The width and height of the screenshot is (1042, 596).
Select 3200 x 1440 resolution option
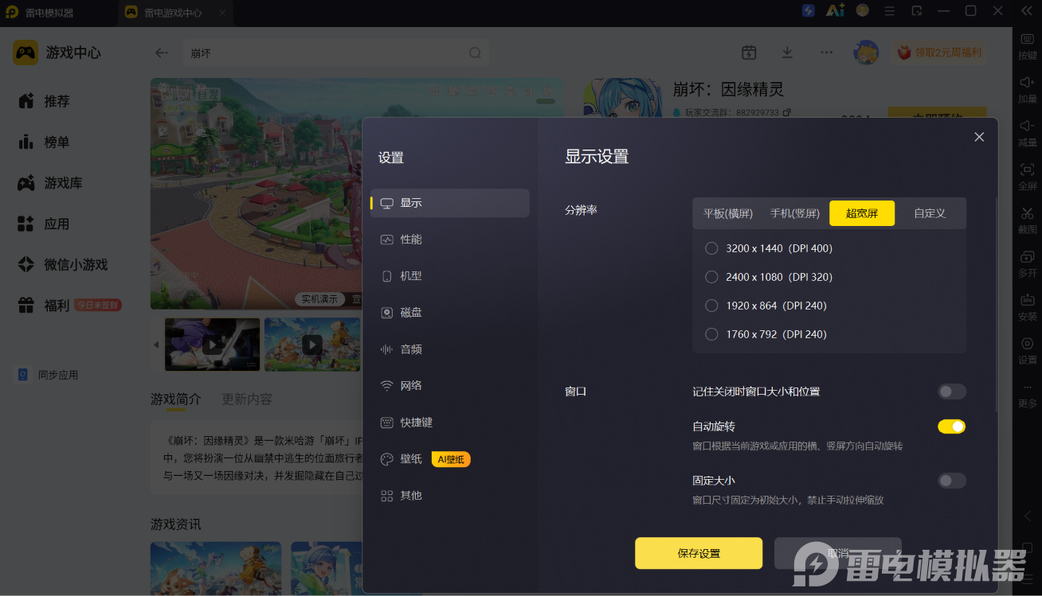click(x=711, y=248)
